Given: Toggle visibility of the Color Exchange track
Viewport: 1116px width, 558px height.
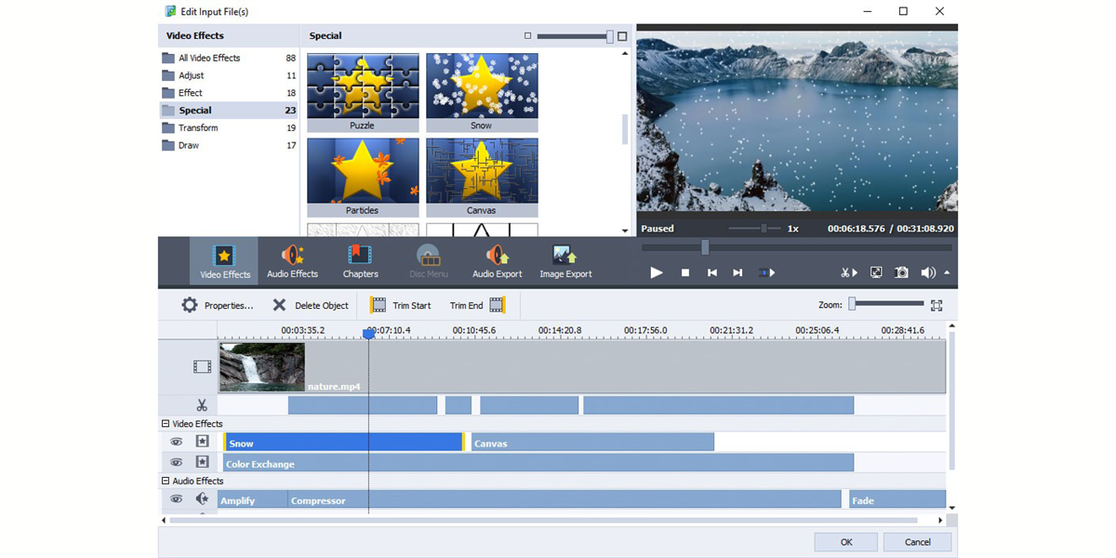Looking at the screenshot, I should tap(176, 462).
